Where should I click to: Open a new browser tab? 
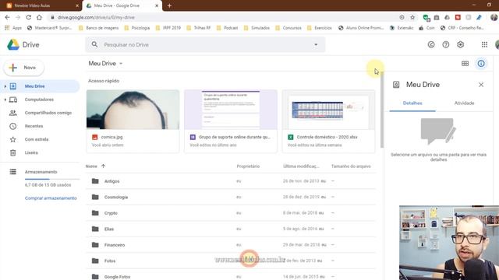tap(169, 5)
